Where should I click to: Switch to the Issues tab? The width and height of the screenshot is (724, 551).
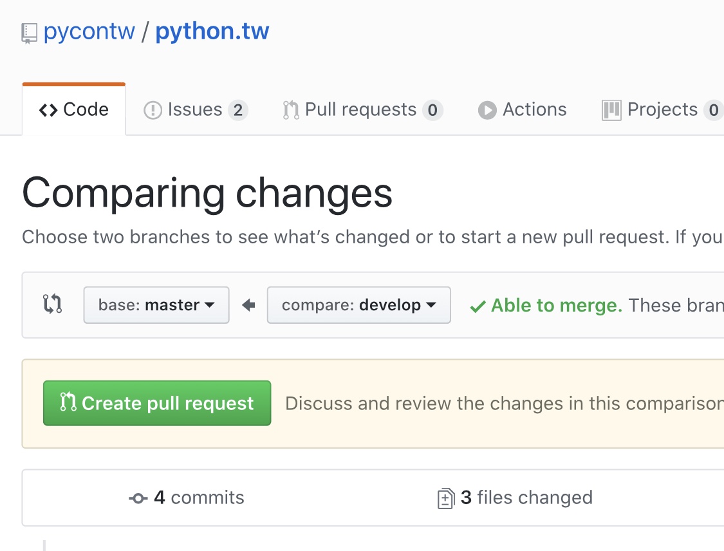pos(194,109)
